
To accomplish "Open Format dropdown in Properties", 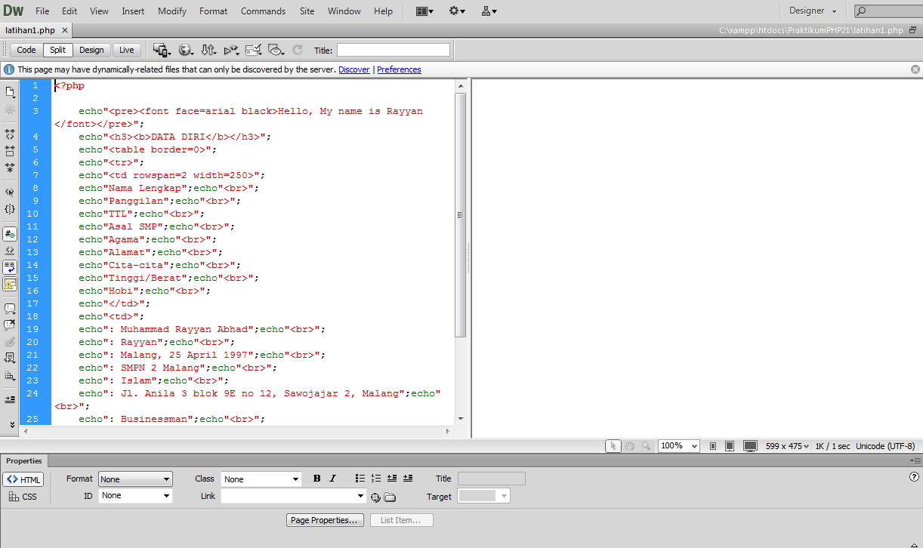I will click(135, 479).
